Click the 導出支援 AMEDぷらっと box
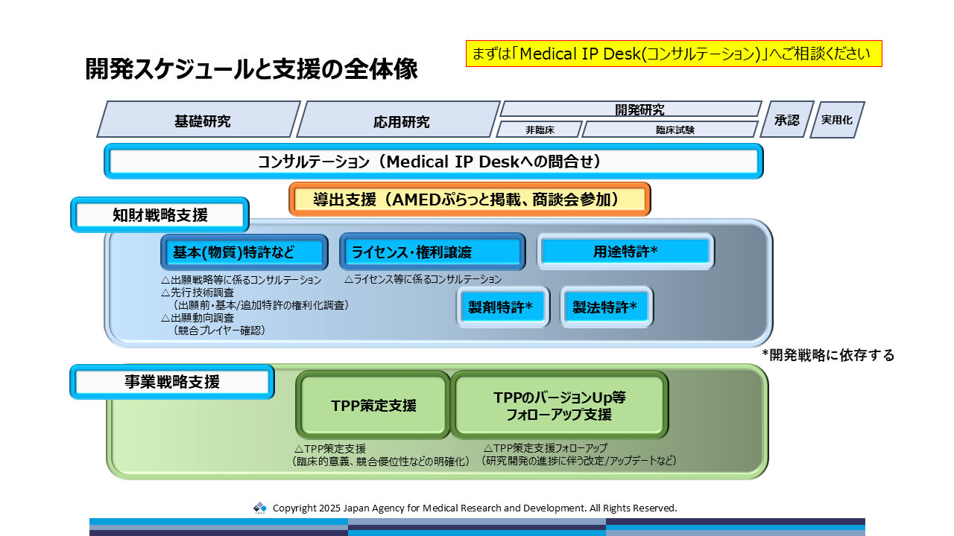The image size is (954, 536). [470, 200]
